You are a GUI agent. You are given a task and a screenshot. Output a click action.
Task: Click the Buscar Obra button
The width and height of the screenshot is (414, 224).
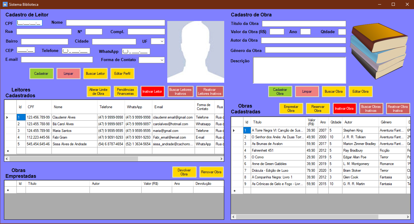pos(334,91)
